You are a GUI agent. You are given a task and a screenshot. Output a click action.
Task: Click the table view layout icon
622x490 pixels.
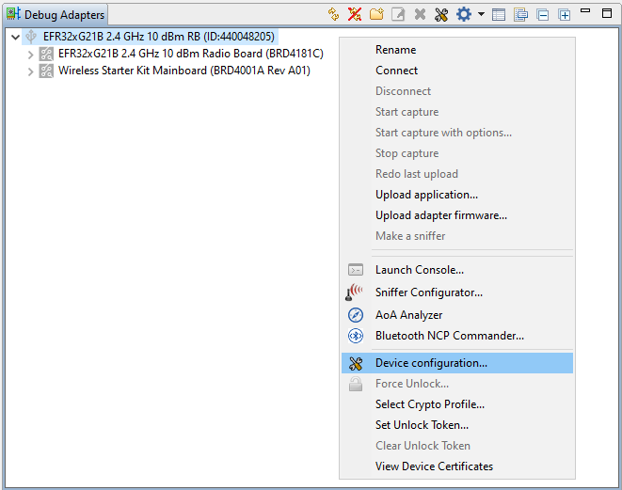[499, 15]
